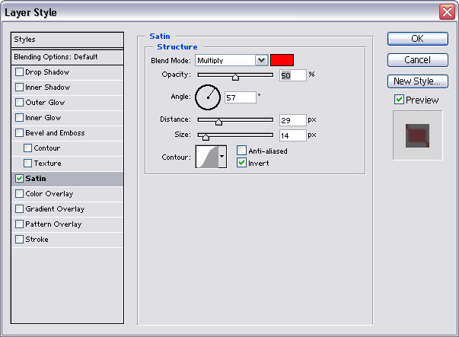Open the contour picker arrow
The width and height of the screenshot is (459, 337).
pyautogui.click(x=222, y=157)
